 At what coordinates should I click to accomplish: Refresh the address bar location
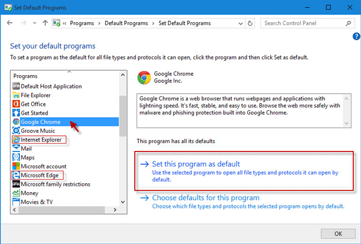pyautogui.click(x=250, y=23)
